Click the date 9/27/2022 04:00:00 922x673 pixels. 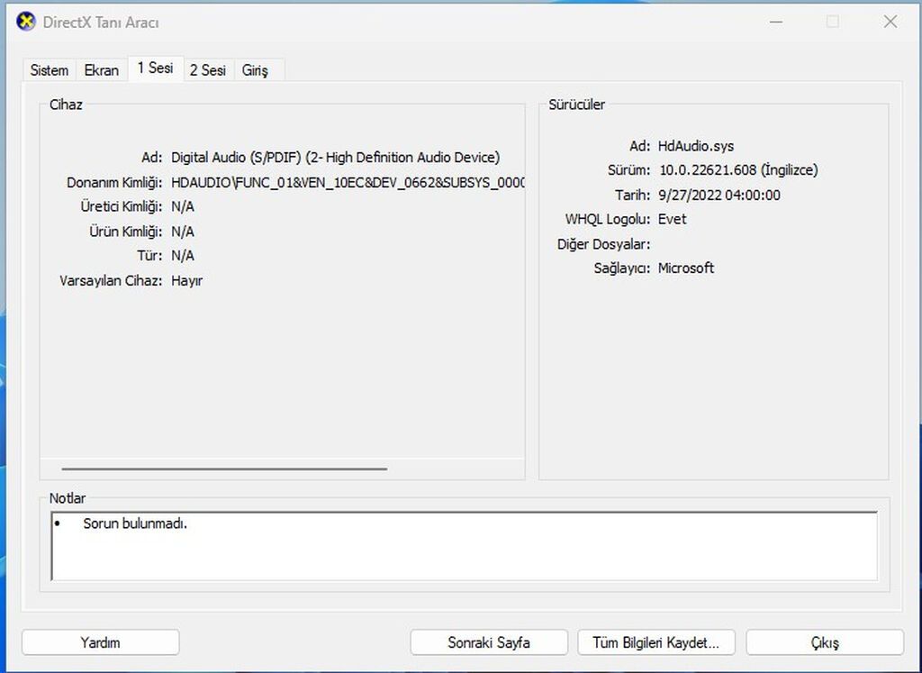[719, 195]
